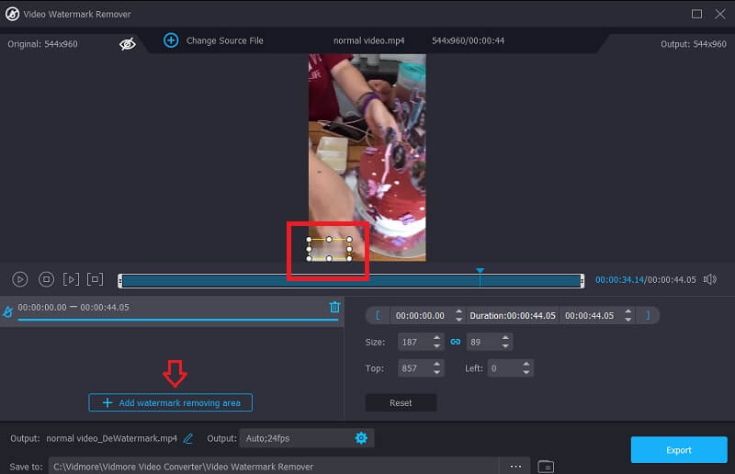Toggle the size aspect ratio link icon
The image size is (735, 474).
pos(454,342)
